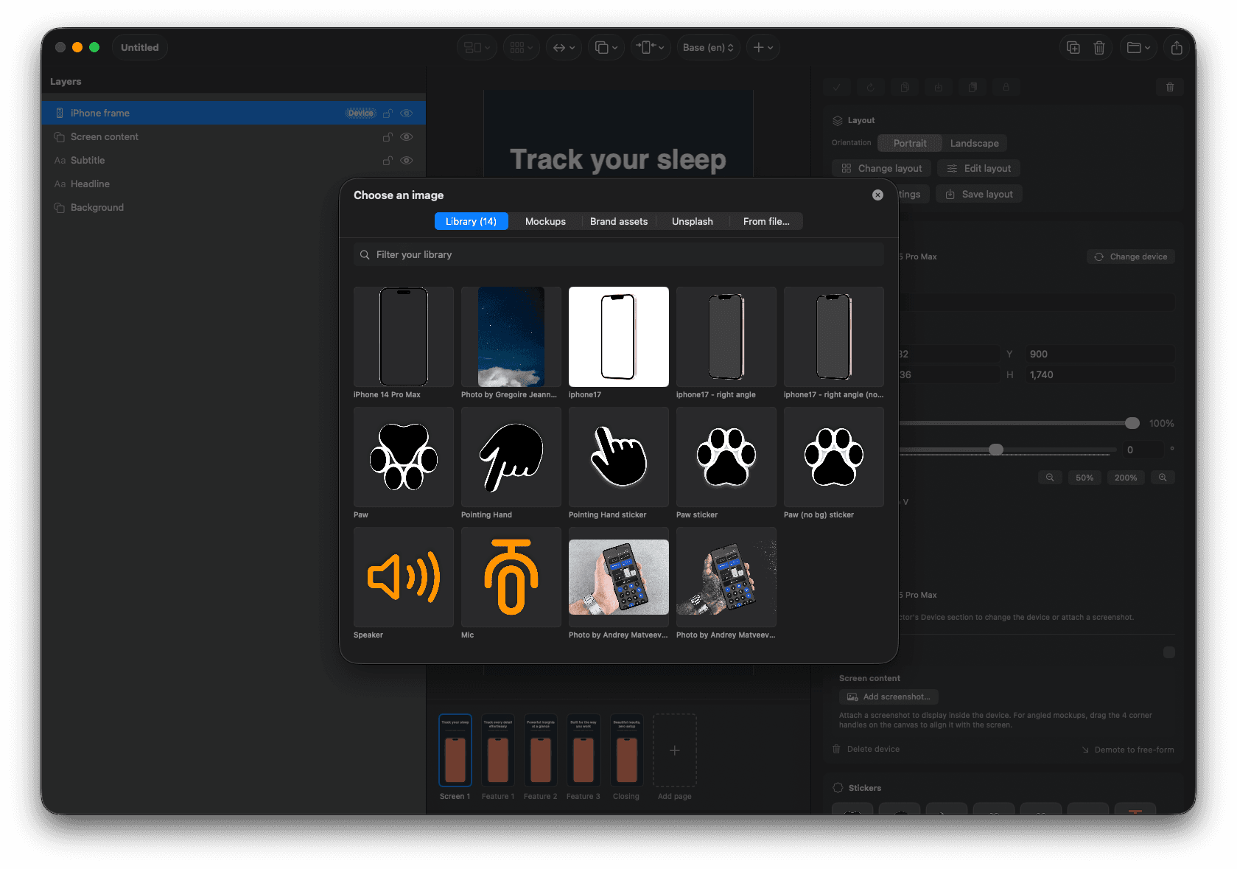Click the Change device button
Image resolution: width=1237 pixels, height=869 pixels.
tap(1131, 256)
